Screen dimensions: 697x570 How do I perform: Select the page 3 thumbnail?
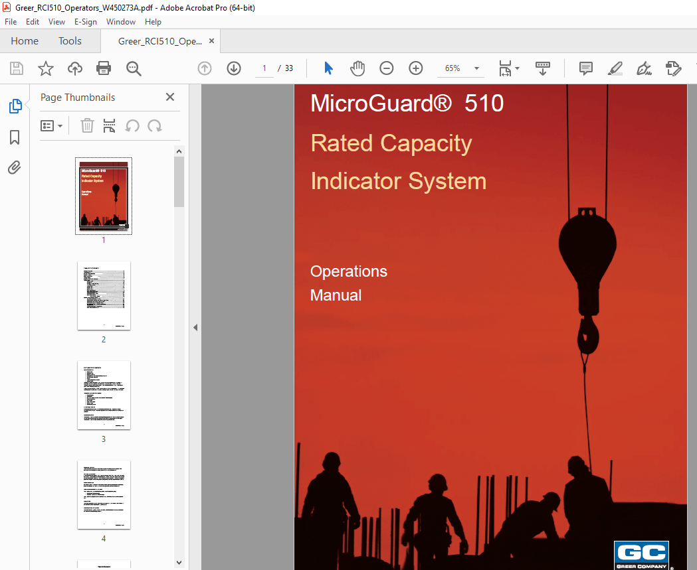pyautogui.click(x=104, y=395)
